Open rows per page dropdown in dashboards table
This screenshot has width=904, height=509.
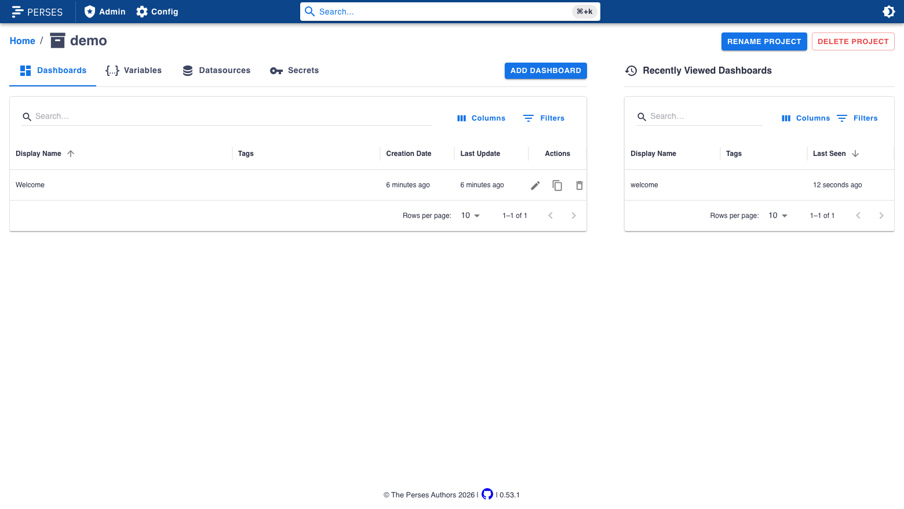(x=471, y=216)
